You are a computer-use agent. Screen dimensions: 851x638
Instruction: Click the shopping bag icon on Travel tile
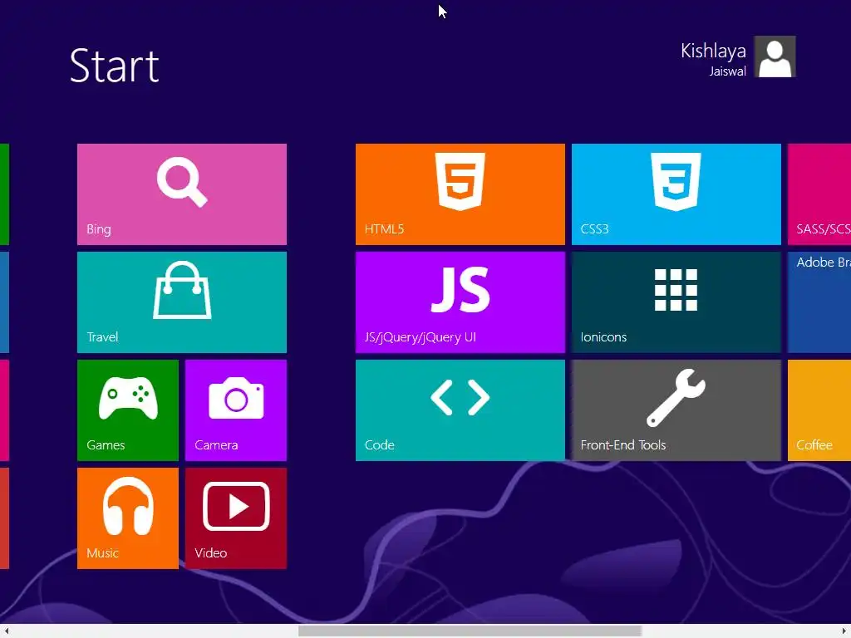click(182, 290)
